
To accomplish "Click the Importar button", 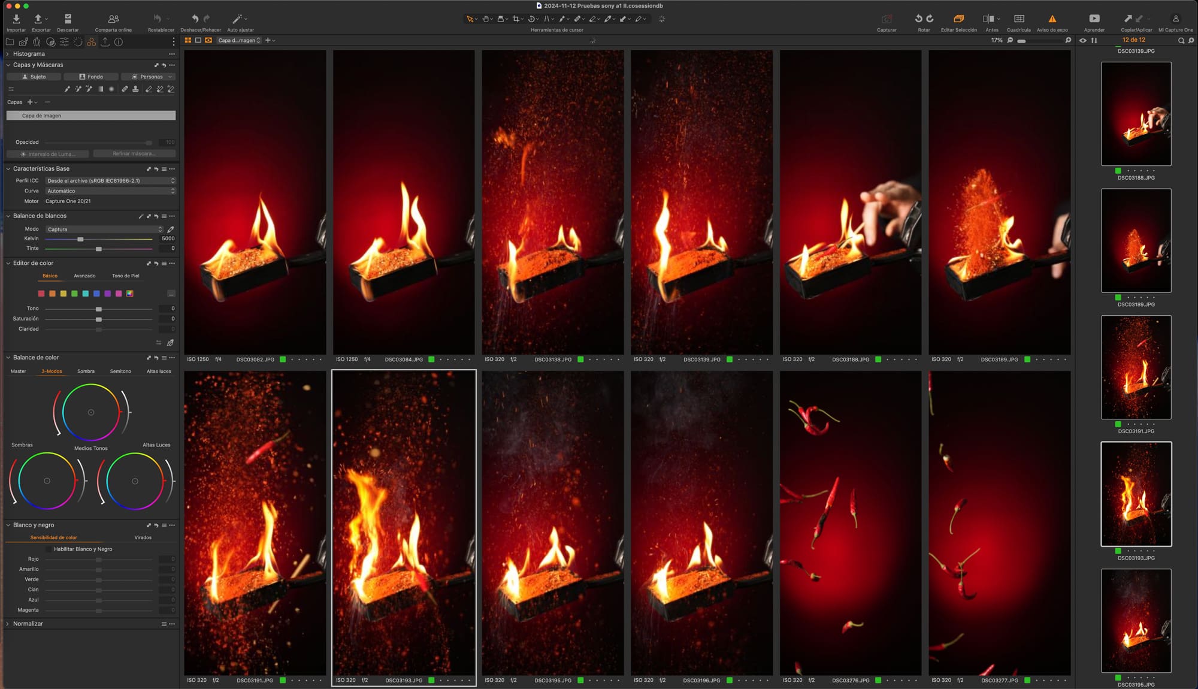I will click(16, 23).
